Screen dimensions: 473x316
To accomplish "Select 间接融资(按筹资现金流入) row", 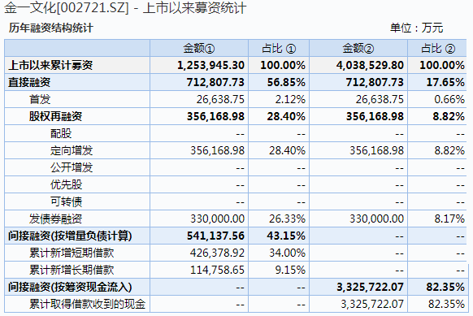I will click(x=236, y=287).
